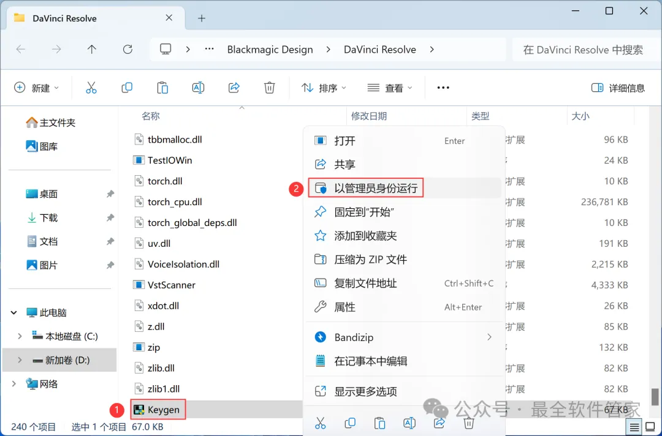
Task: Open 桌面 in the sidebar
Action: pyautogui.click(x=42, y=194)
